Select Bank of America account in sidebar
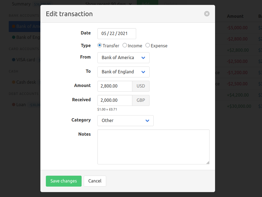The height and width of the screenshot is (197, 262). click(x=25, y=27)
